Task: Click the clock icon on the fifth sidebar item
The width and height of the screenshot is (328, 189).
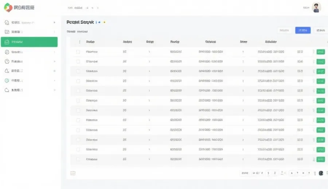Action: pos(7,61)
